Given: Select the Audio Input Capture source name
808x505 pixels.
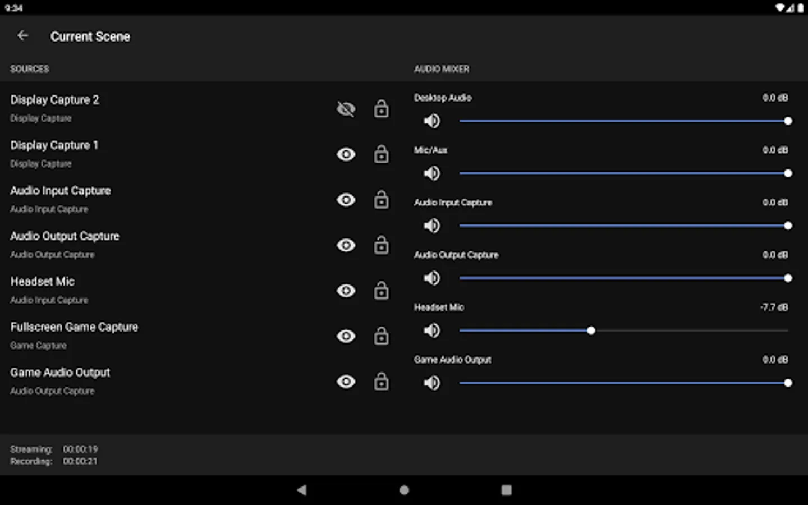Looking at the screenshot, I should click(61, 191).
